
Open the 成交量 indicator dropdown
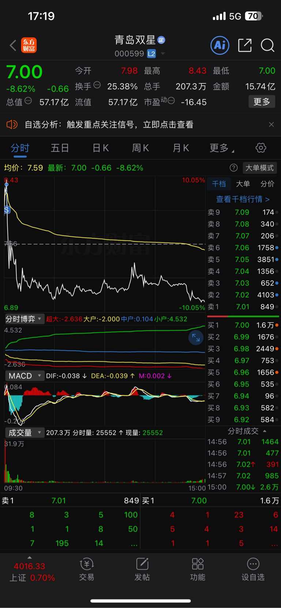tap(24, 433)
